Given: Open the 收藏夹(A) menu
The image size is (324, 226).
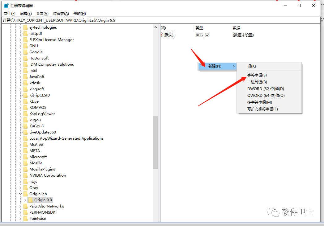Looking at the screenshot, I should pyautogui.click(x=61, y=14).
